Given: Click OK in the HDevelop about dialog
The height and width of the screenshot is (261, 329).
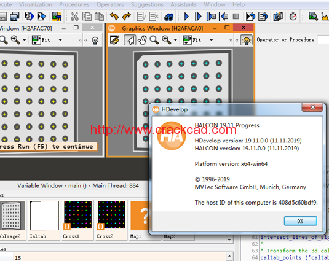Looking at the screenshot, I should 300,221.
